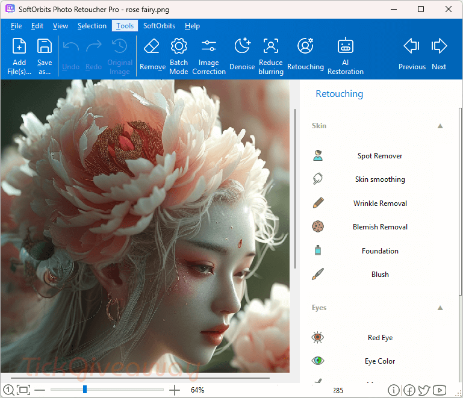
Task: Click the Foundation bottle icon
Action: click(318, 250)
